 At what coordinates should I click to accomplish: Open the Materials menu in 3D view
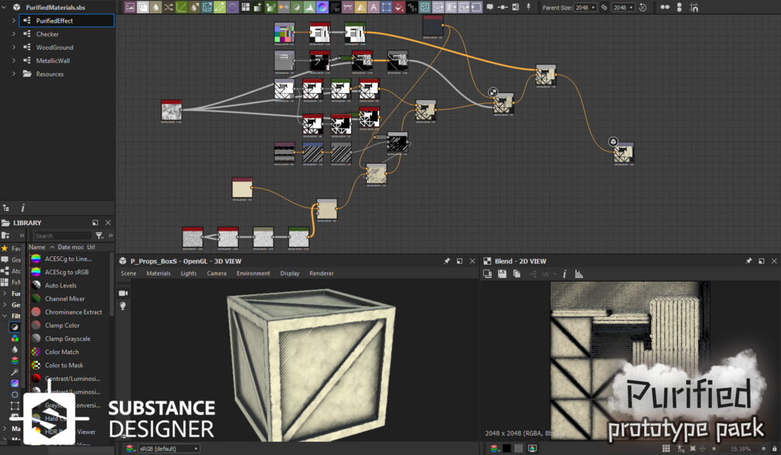point(159,273)
